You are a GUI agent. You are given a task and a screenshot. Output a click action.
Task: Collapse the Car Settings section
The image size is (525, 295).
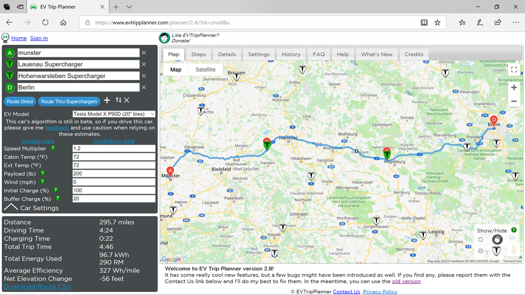point(11,208)
